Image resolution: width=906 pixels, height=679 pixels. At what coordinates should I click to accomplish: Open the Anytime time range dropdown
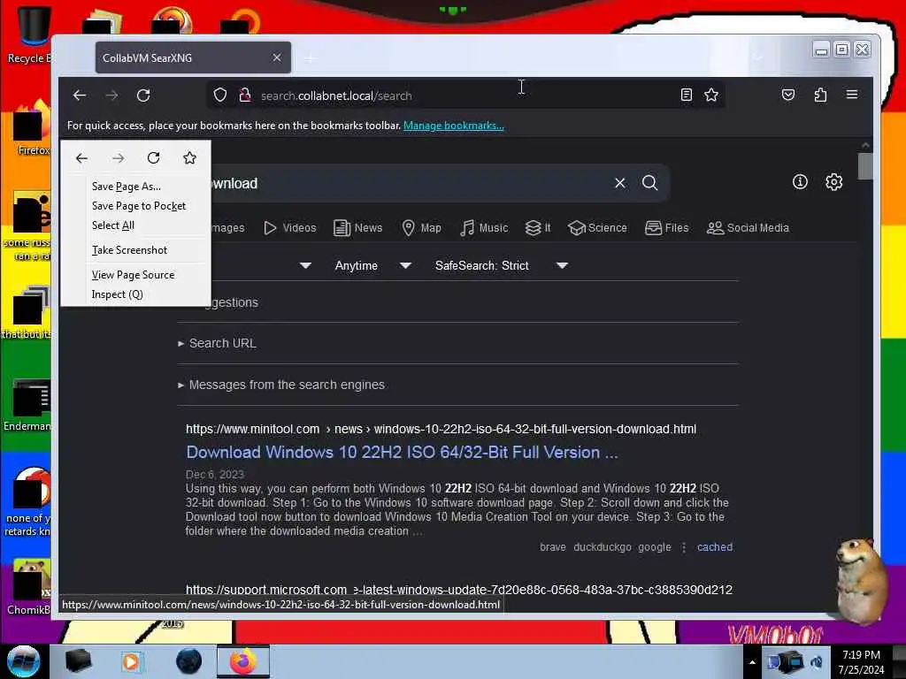372,265
